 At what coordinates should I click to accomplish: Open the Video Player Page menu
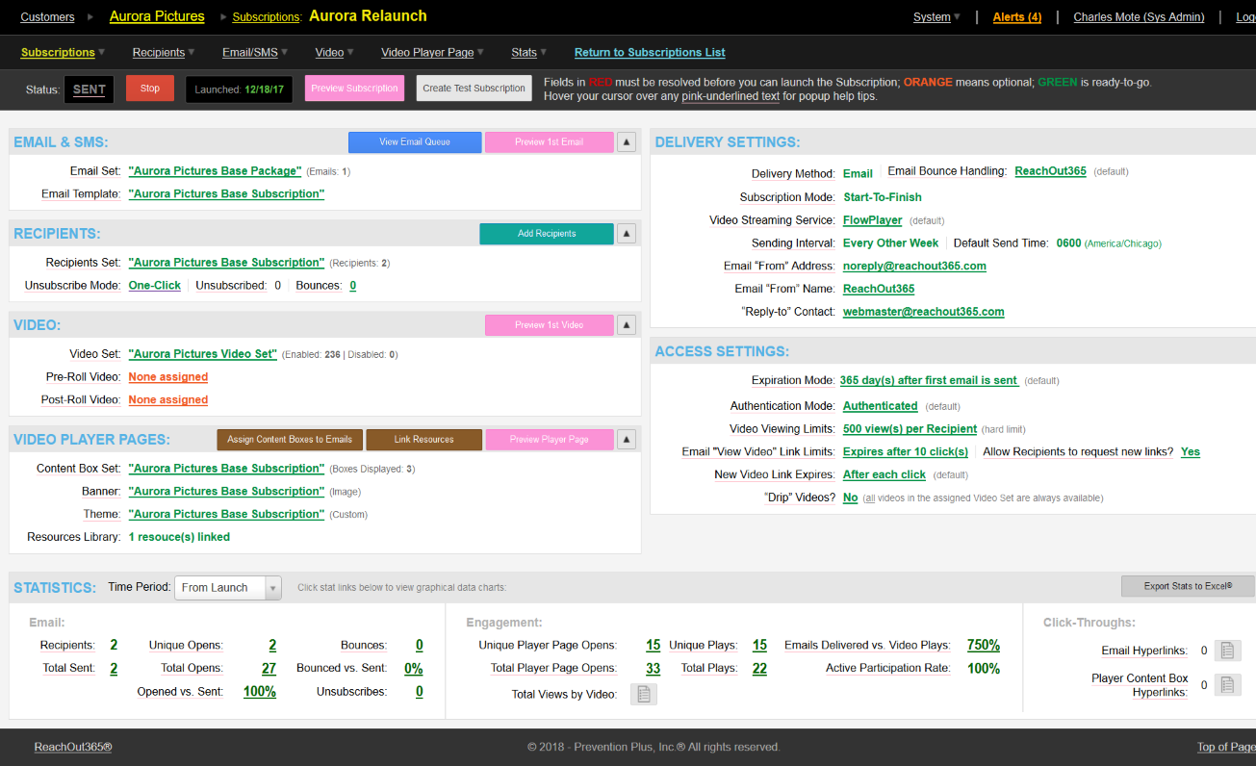point(432,53)
